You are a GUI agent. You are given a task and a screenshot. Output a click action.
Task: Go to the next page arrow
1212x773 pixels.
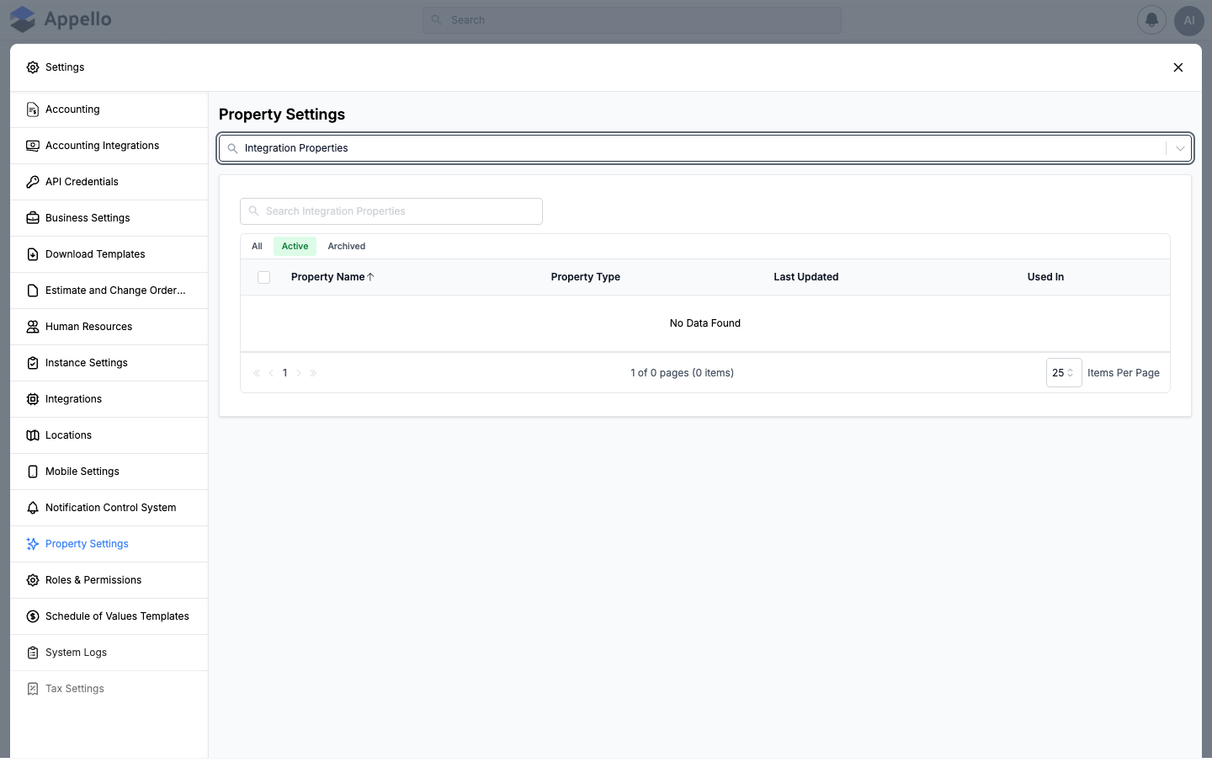(299, 373)
